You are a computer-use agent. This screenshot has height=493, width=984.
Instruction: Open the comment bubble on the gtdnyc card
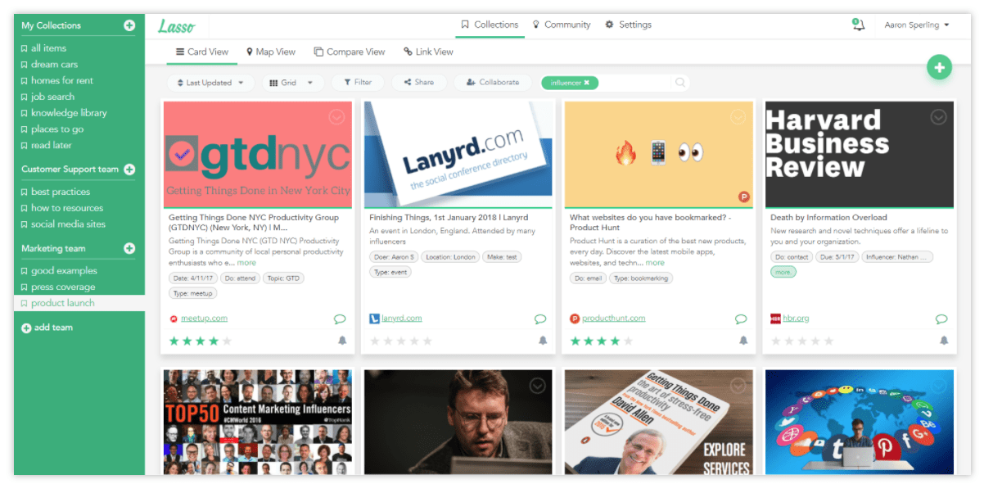click(340, 319)
